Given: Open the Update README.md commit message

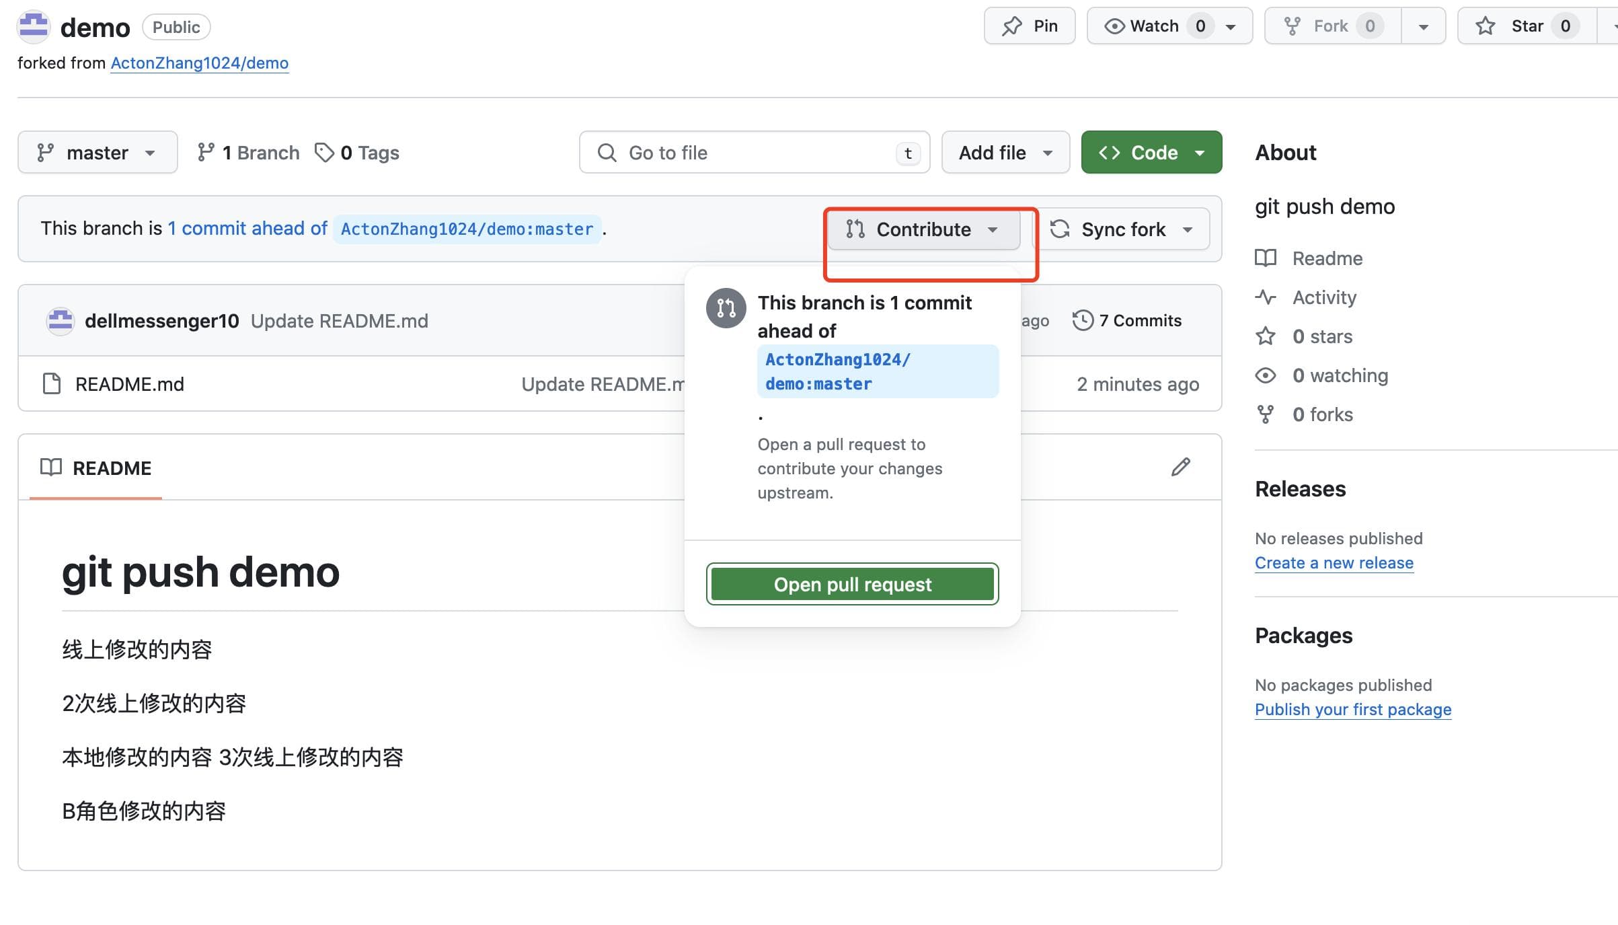Looking at the screenshot, I should point(340,321).
